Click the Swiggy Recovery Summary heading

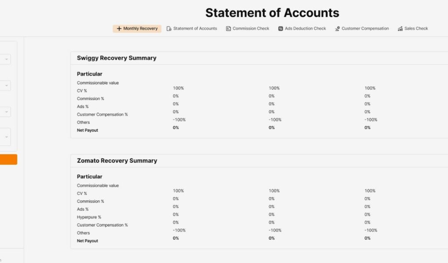tap(116, 58)
